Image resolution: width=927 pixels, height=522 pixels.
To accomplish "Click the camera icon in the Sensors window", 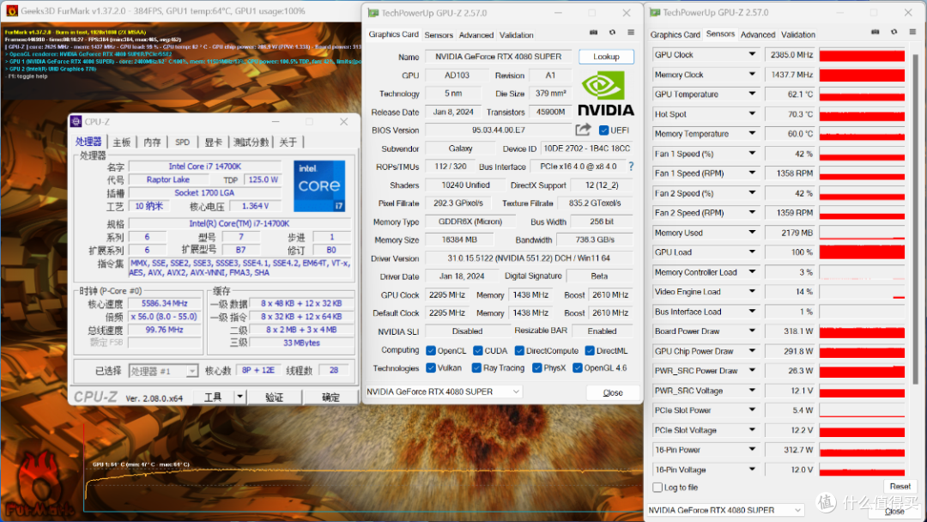I will 875,32.
